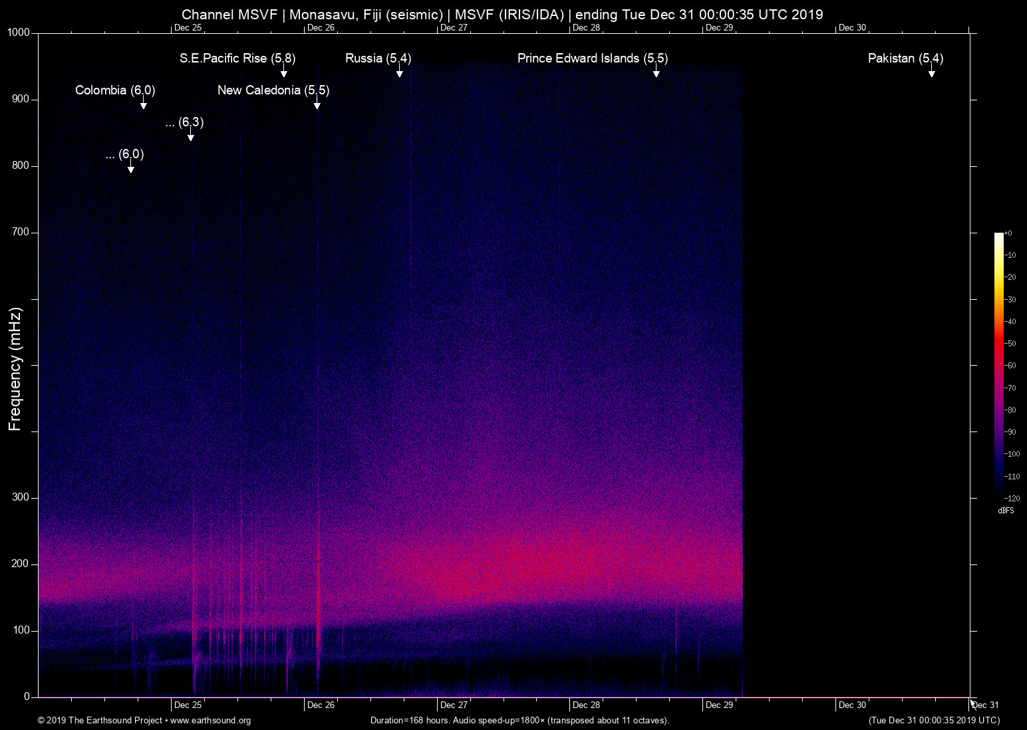This screenshot has height=730, width=1027.
Task: Click the dBFS color scale bar
Action: click(998, 364)
